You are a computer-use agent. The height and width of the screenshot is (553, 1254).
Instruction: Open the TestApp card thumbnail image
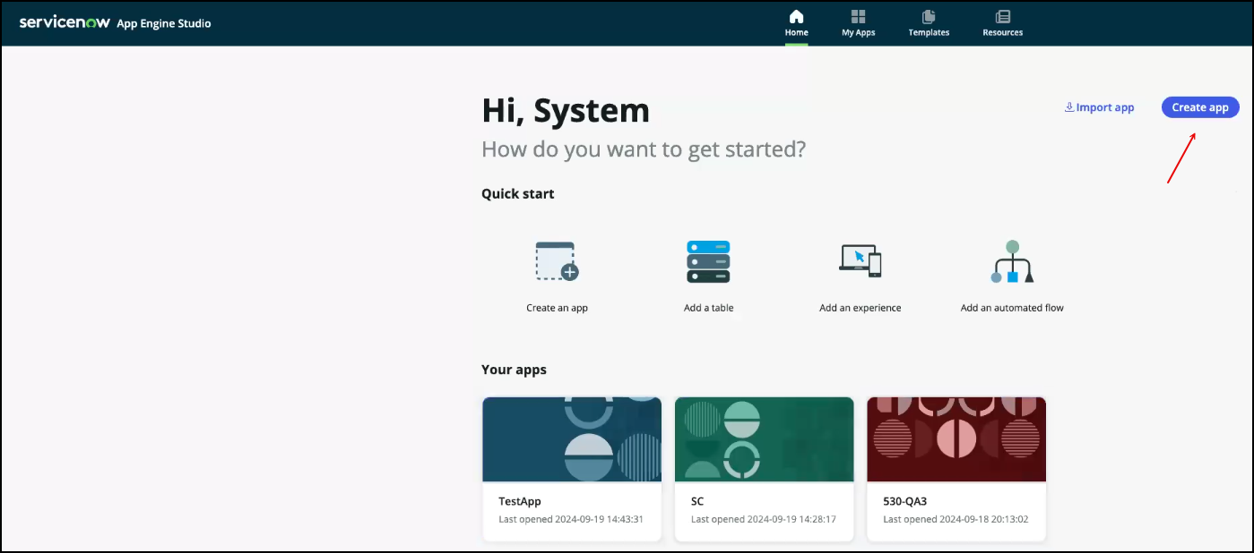click(x=572, y=439)
